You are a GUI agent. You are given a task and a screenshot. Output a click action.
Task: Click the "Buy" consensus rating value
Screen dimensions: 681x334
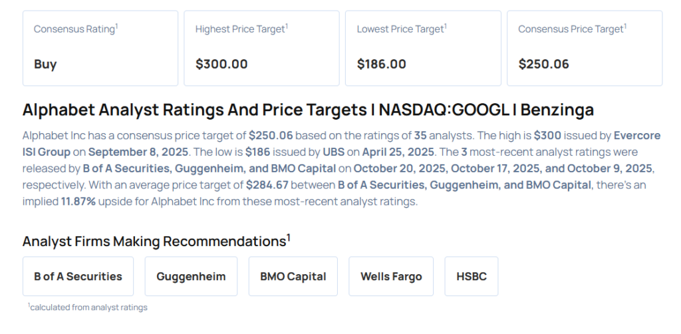pyautogui.click(x=45, y=65)
